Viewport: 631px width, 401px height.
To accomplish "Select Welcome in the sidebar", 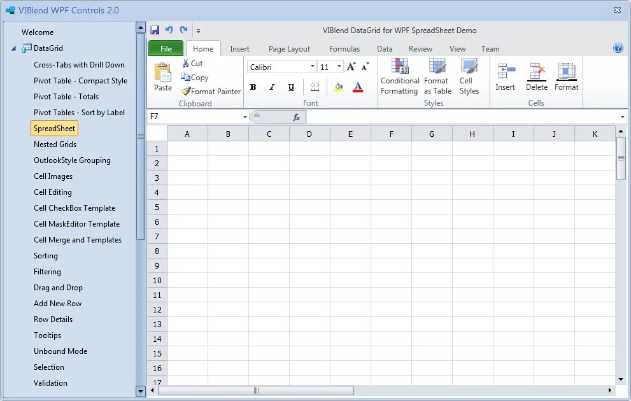I will click(x=38, y=32).
